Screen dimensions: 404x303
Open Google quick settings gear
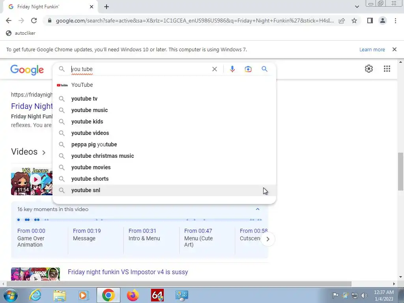point(369,69)
